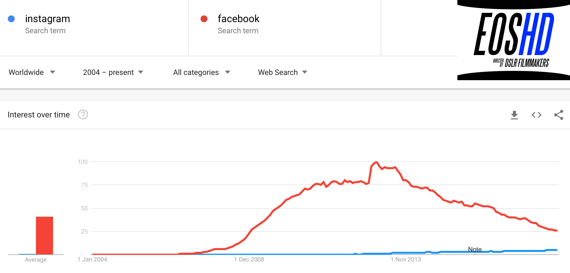Open the embed code icon
This screenshot has width=570, height=273.
pyautogui.click(x=536, y=115)
